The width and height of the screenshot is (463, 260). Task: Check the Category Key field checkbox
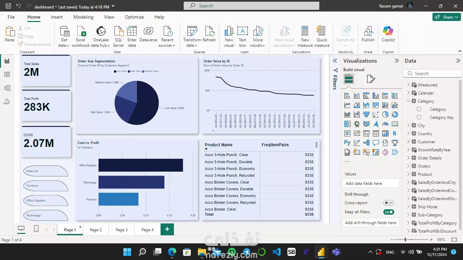[419, 117]
